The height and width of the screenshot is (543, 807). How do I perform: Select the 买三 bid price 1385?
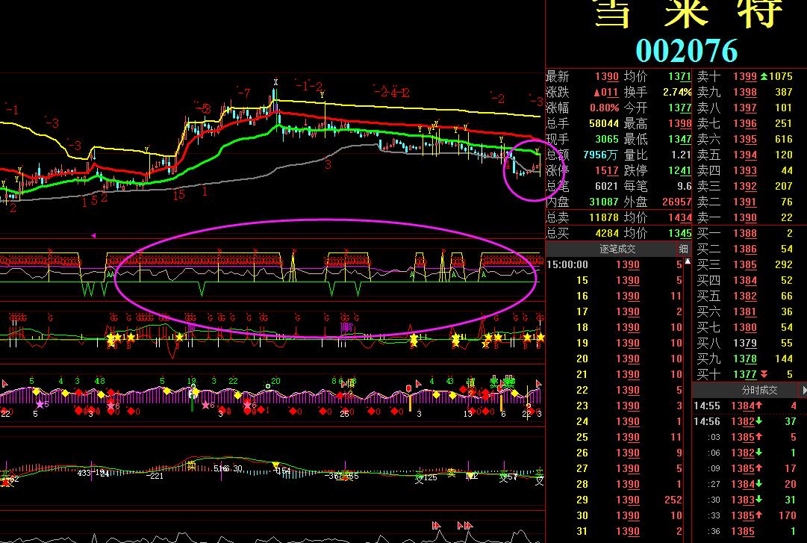point(745,264)
